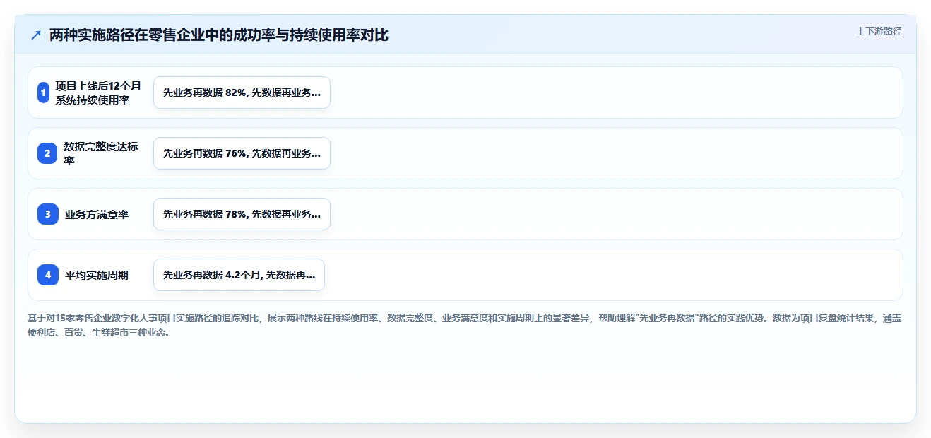Click the label 业务方满意率
This screenshot has width=931, height=438.
click(x=97, y=214)
